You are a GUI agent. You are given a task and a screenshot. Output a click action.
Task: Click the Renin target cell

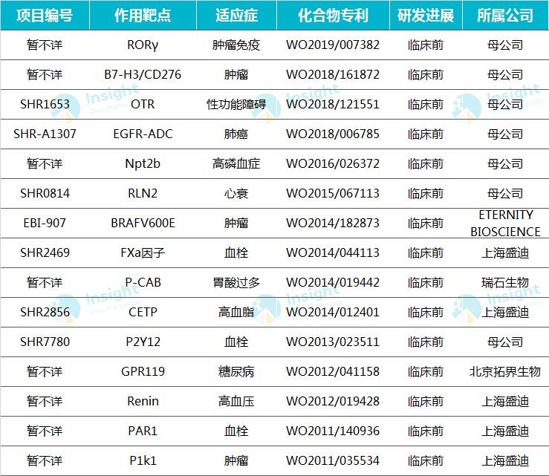point(143,402)
